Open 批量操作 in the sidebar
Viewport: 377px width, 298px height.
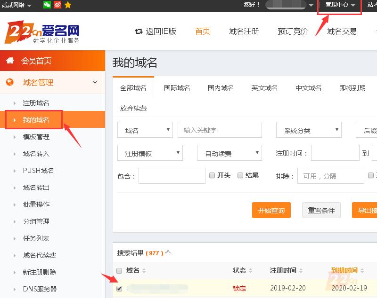click(36, 204)
